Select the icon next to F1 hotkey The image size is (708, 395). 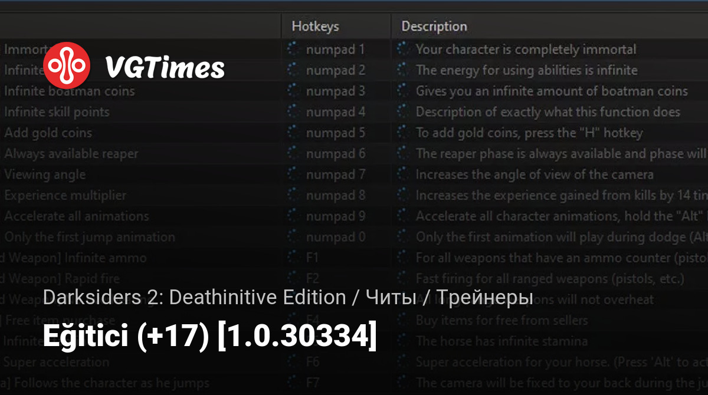coord(293,258)
